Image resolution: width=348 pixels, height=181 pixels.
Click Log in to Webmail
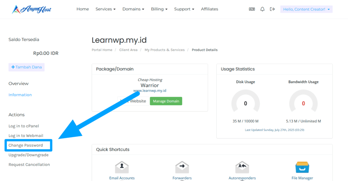coord(26,136)
